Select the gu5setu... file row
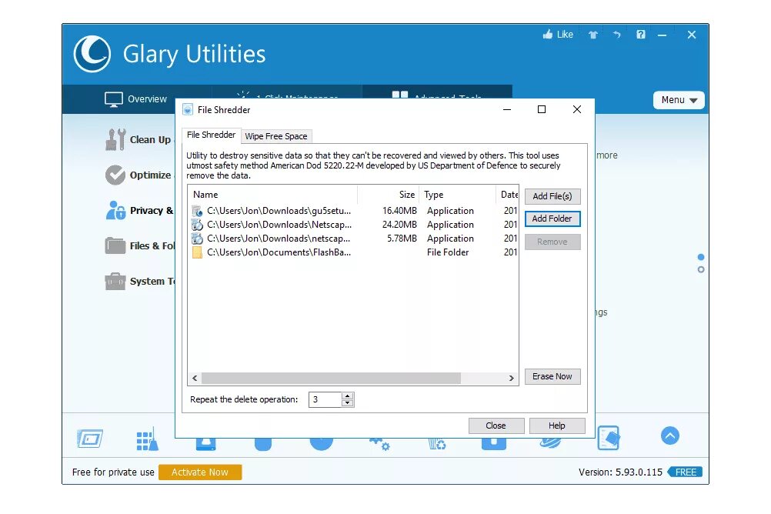The width and height of the screenshot is (771, 514). 353,211
